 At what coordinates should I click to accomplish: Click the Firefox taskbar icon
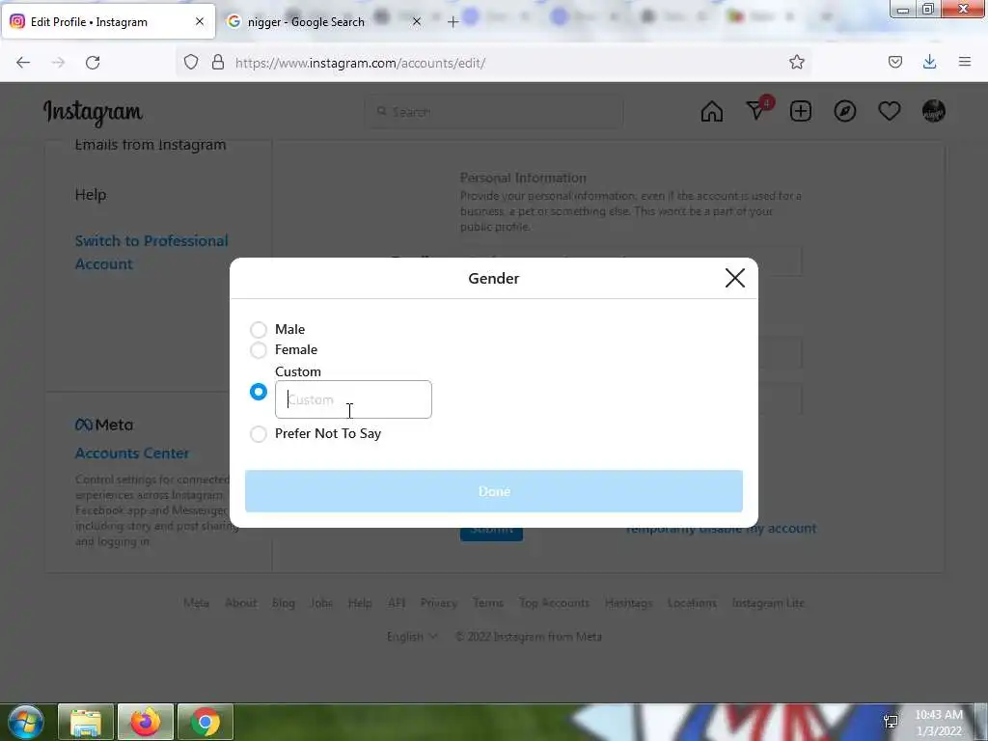146,722
